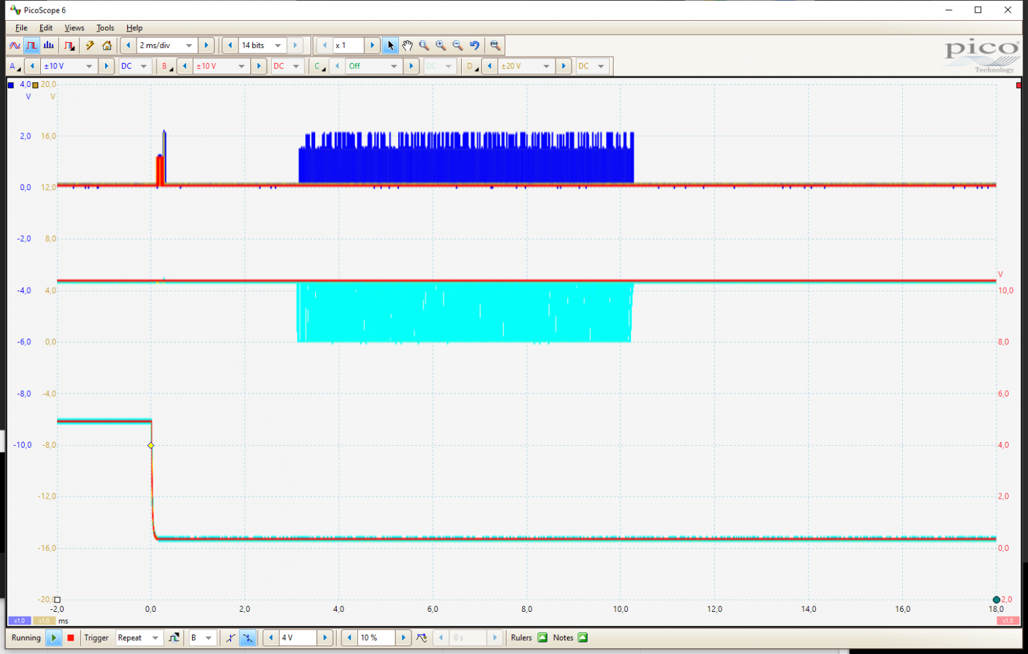1028x654 pixels.
Task: Open the Measurements icon on the toolbar
Action: point(495,45)
